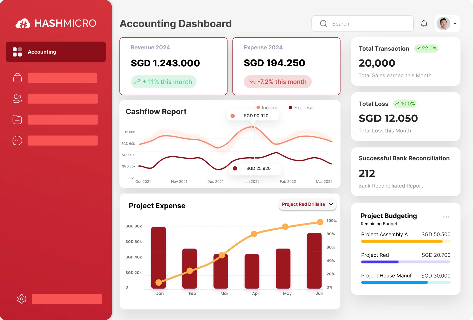Select the folder sidebar icon

click(x=17, y=120)
